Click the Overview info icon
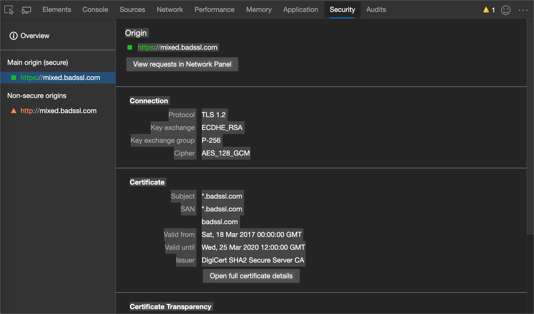The width and height of the screenshot is (534, 314). (x=14, y=36)
